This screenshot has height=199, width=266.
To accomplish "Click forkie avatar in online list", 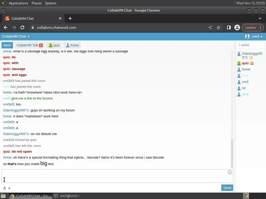I will pos(239,69).
